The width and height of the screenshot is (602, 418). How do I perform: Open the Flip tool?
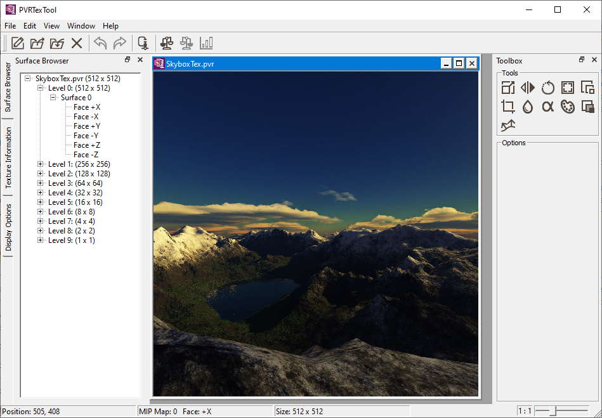click(x=527, y=88)
